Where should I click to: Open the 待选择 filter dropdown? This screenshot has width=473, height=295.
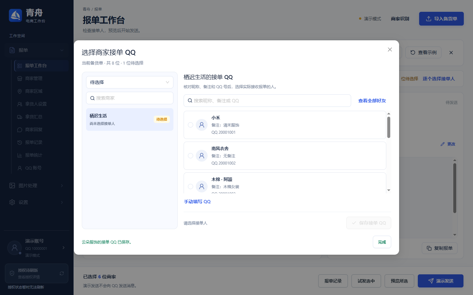tap(130, 82)
